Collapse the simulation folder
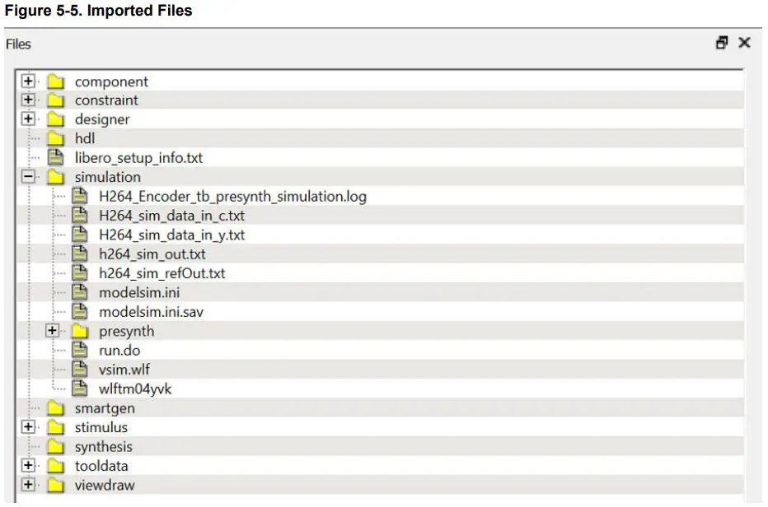This screenshot has width=768, height=507. [29, 177]
